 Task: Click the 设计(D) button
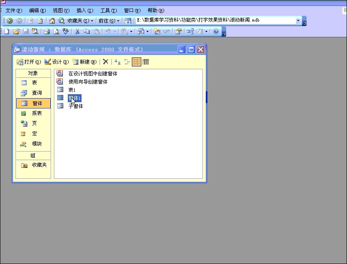pyautogui.click(x=57, y=62)
